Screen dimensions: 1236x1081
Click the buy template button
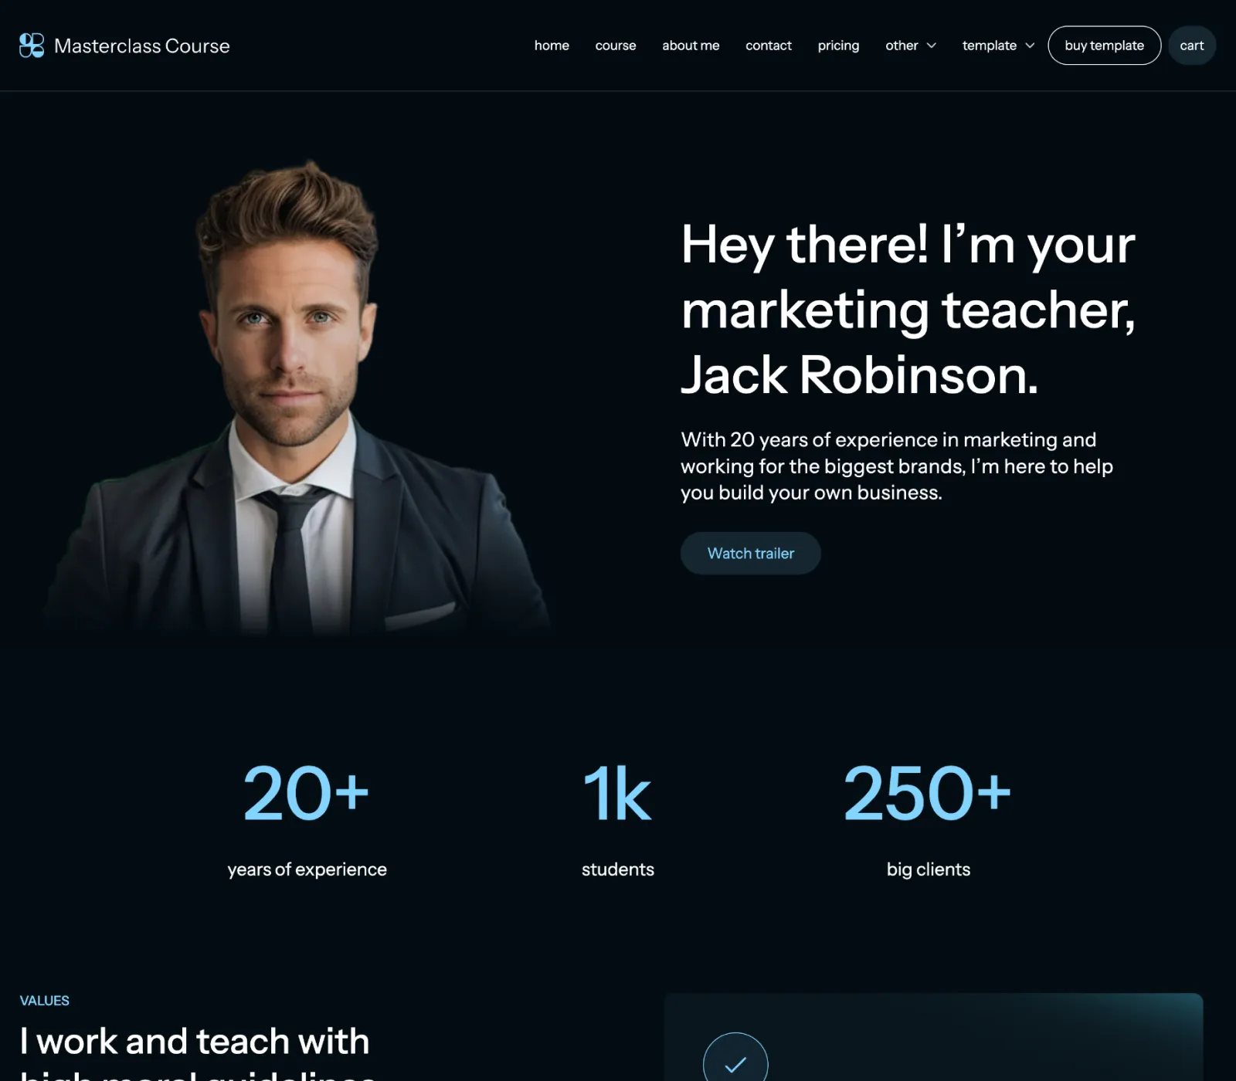1104,46
